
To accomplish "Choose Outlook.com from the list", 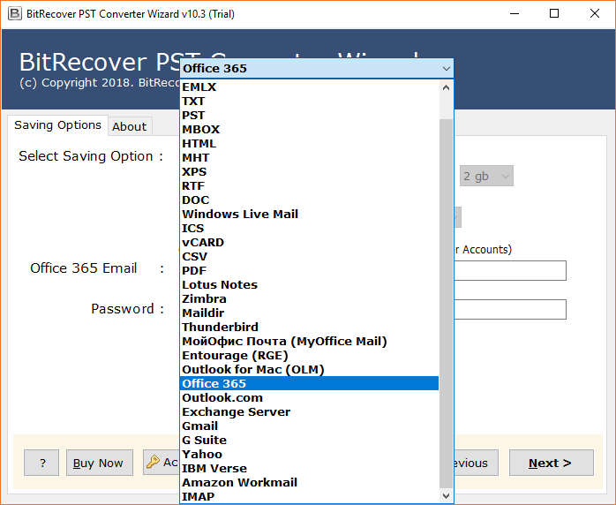I will [309, 397].
